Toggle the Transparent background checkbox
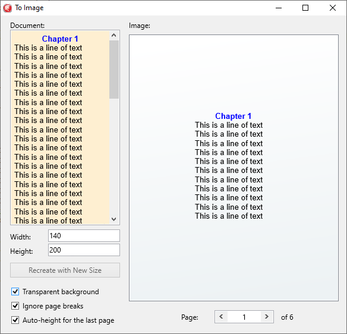 [15, 292]
